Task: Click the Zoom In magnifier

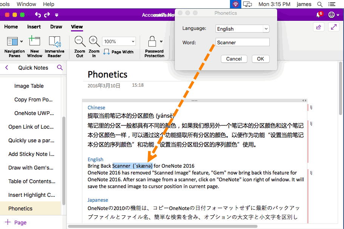Action: (94, 41)
